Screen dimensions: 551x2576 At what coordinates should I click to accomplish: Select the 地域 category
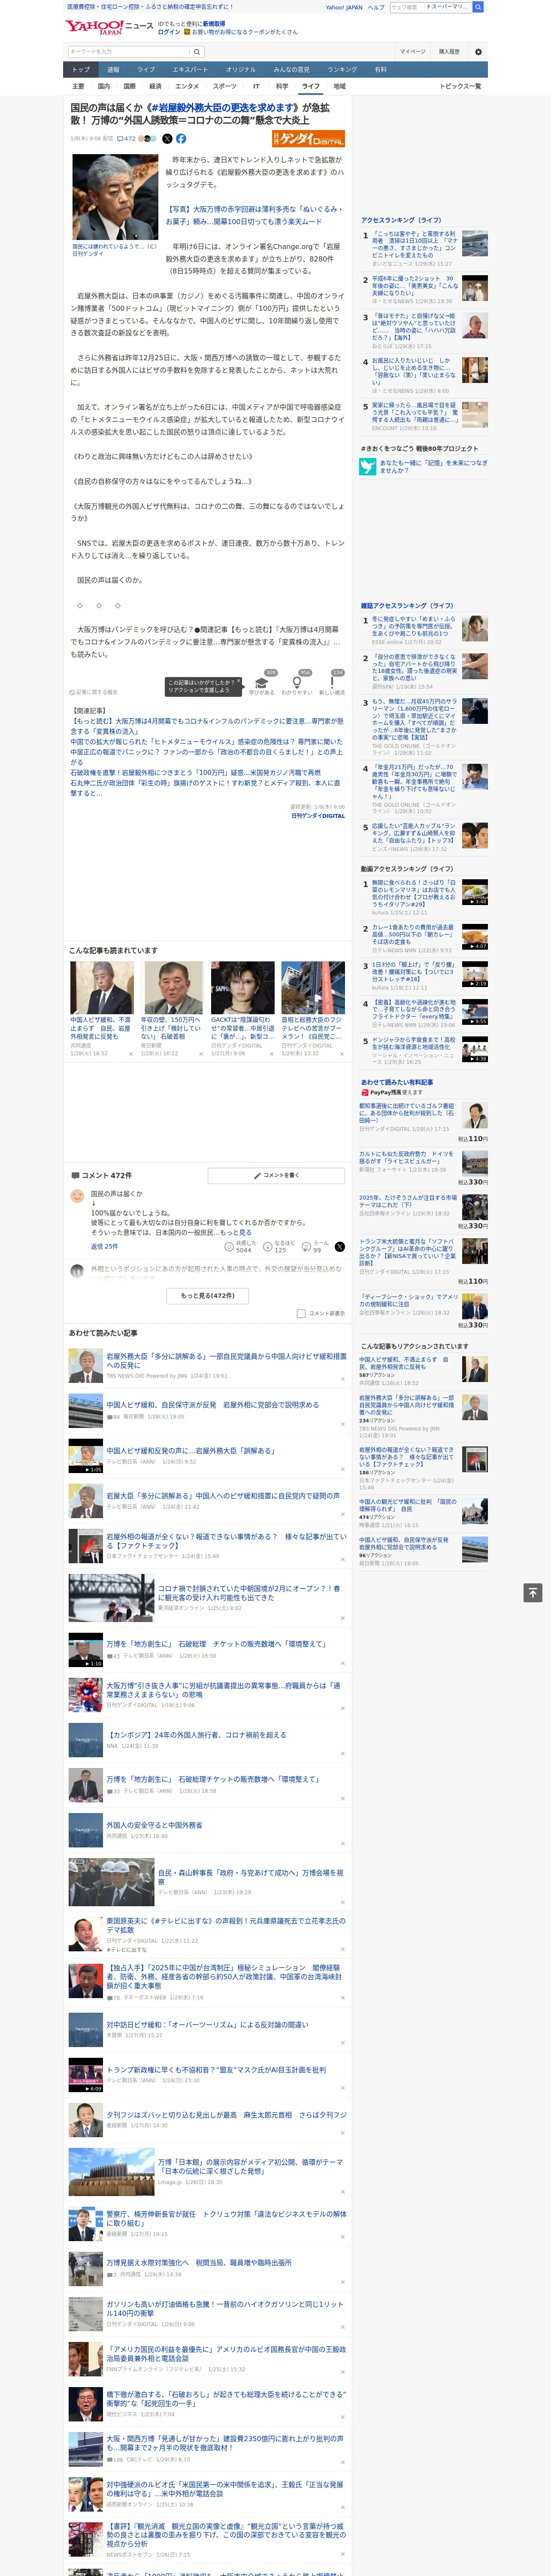tap(340, 86)
